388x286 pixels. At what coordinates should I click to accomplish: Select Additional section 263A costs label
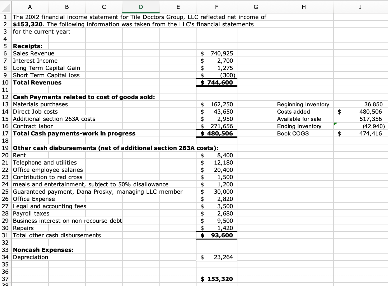coord(54,119)
